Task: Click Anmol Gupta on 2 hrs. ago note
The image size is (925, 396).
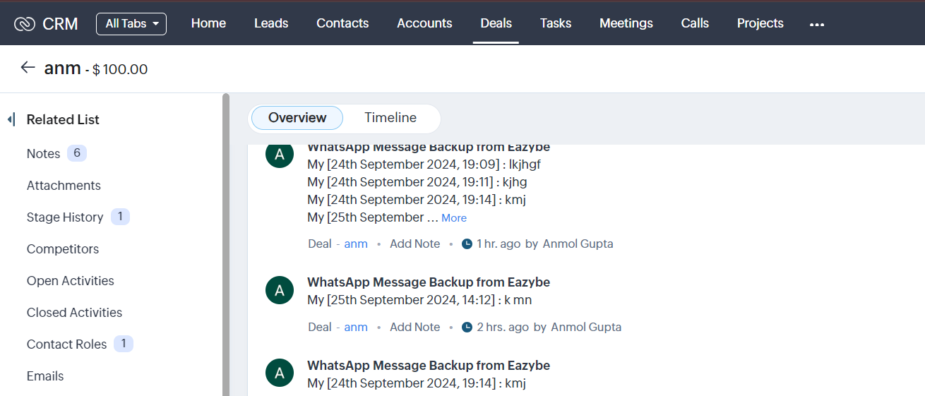Action: coord(586,327)
